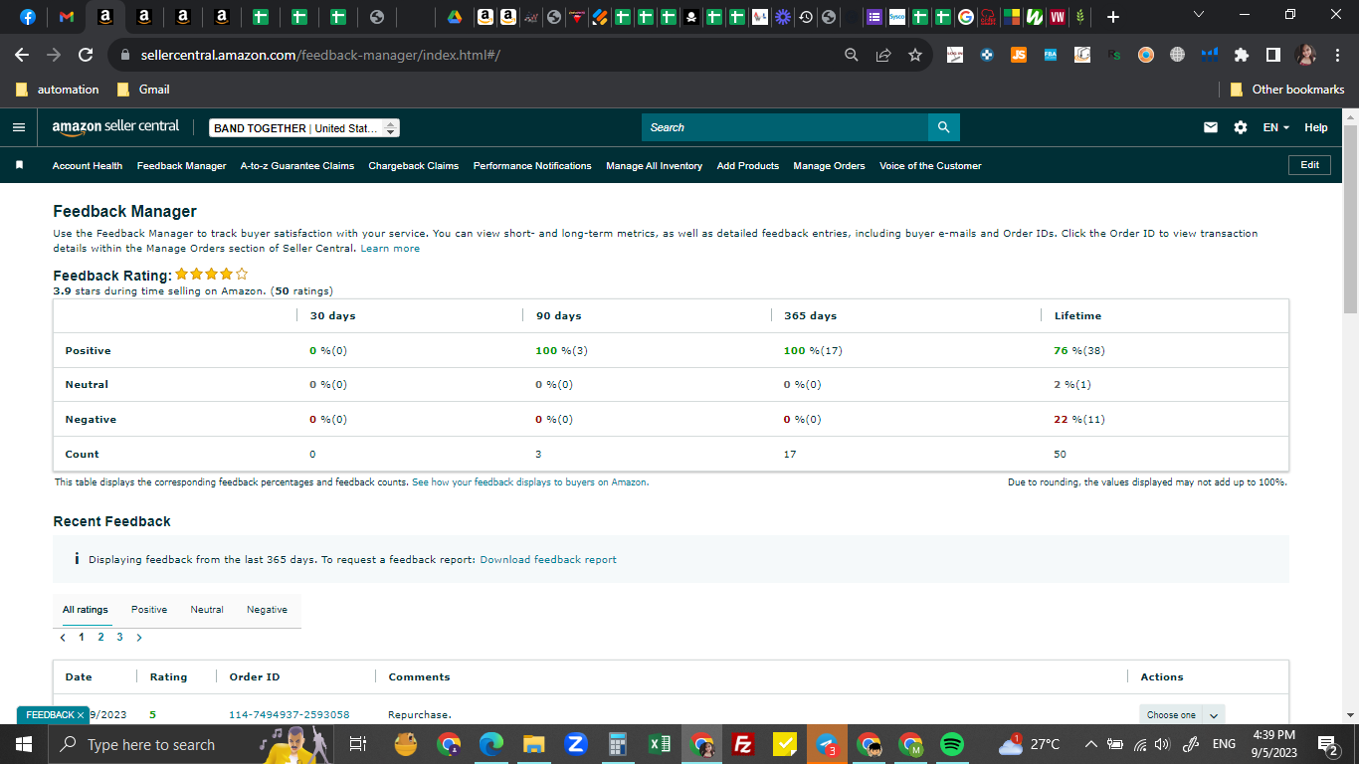Click the zoom magnifier icon in the address bar
1359x764 pixels.
pyautogui.click(x=852, y=55)
